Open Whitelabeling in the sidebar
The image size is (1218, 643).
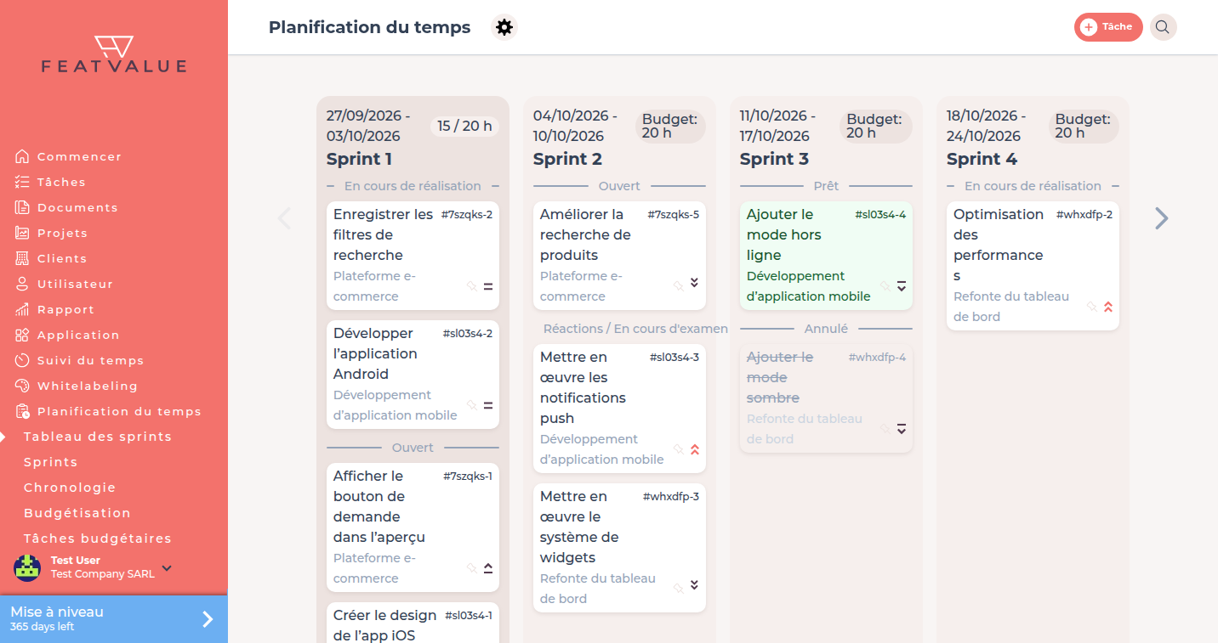coord(87,386)
